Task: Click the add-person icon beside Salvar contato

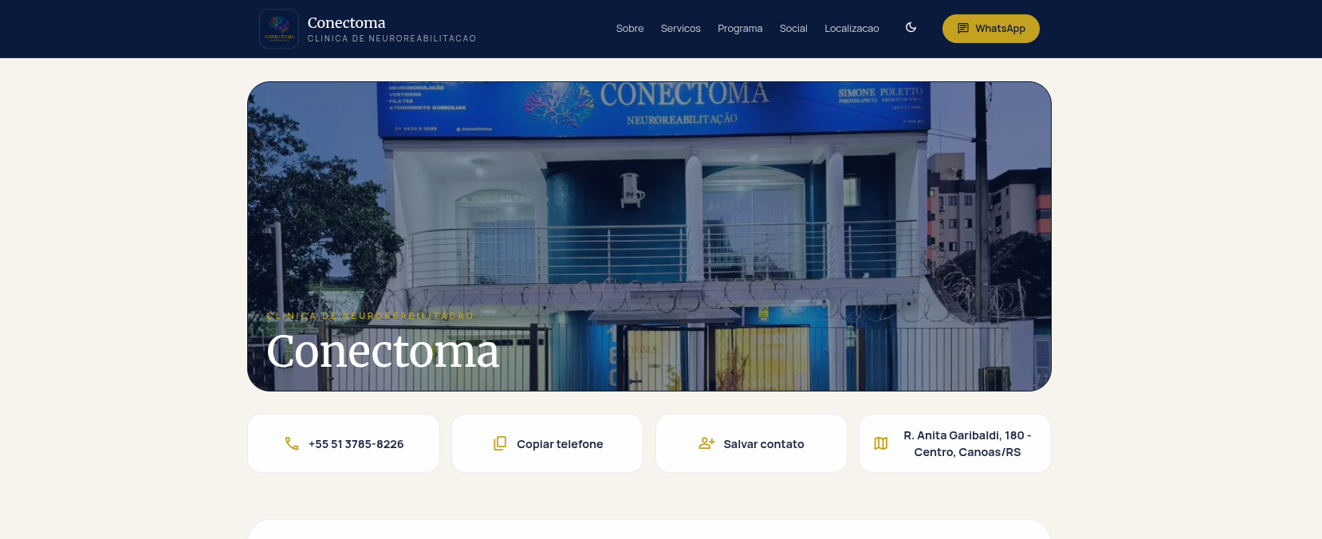Action: pyautogui.click(x=706, y=443)
